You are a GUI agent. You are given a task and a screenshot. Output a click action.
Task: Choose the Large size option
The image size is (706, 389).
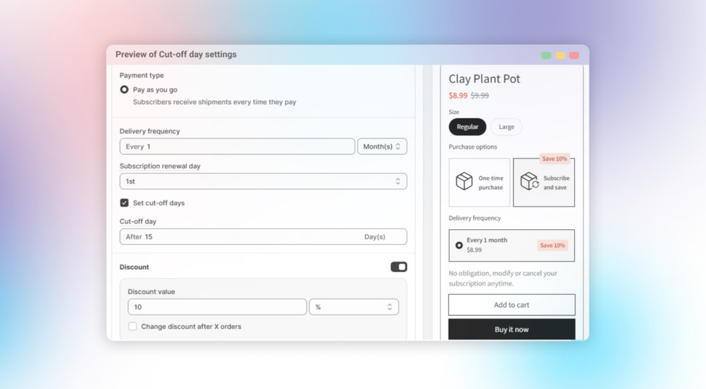coord(506,127)
